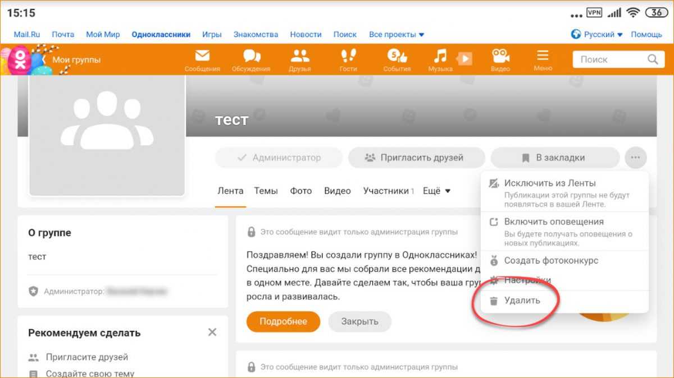This screenshot has width=674, height=378.
Task: Click the search magnifier icon
Action: coord(652,59)
